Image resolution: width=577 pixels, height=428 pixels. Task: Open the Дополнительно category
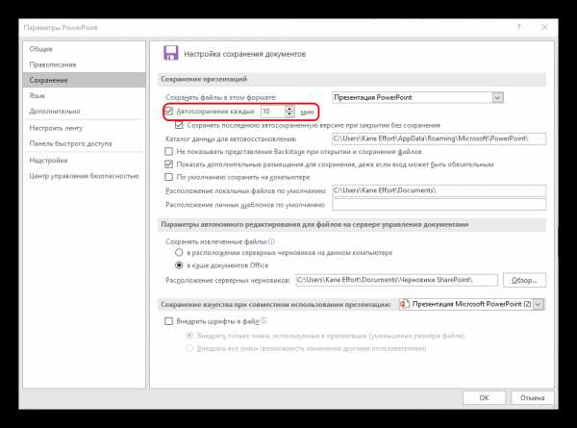(55, 111)
